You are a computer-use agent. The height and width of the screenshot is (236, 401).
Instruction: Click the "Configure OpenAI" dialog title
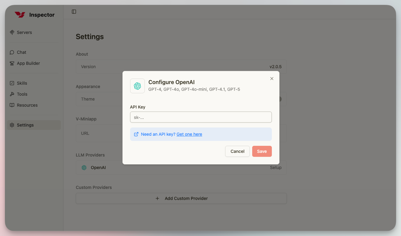pyautogui.click(x=172, y=82)
